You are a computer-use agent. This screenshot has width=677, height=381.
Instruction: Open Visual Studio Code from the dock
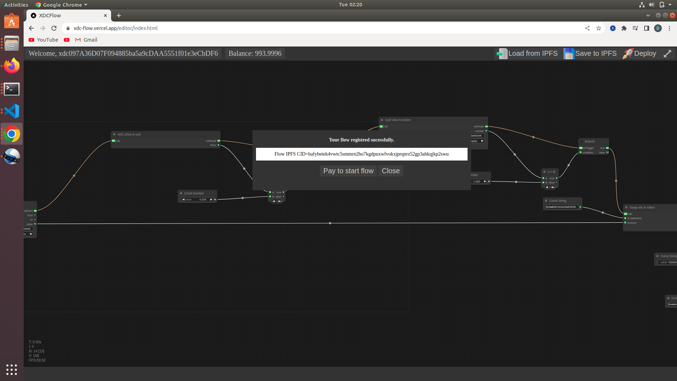point(12,111)
